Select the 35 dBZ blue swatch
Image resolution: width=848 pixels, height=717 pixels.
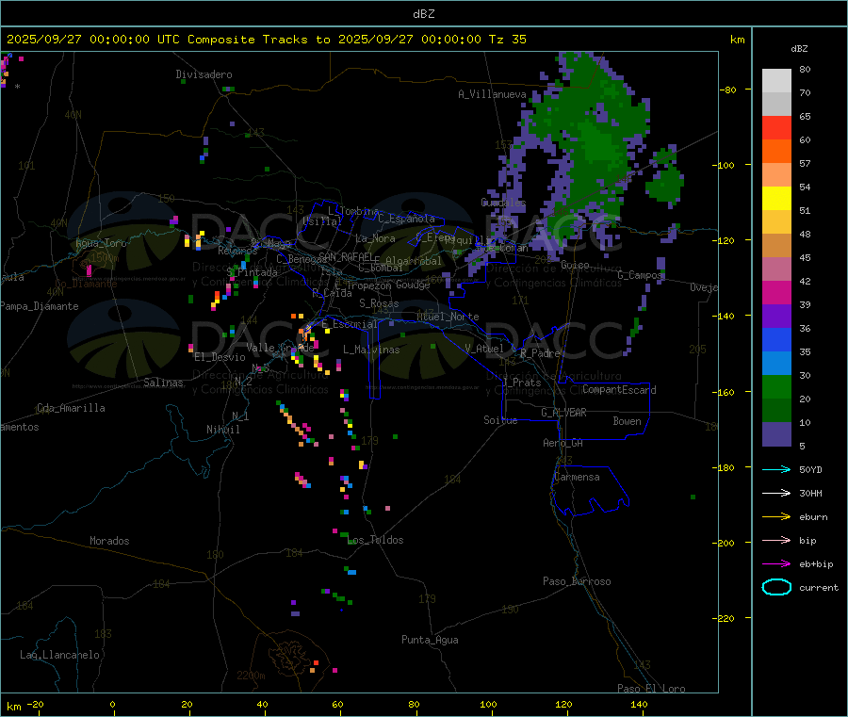pos(776,339)
